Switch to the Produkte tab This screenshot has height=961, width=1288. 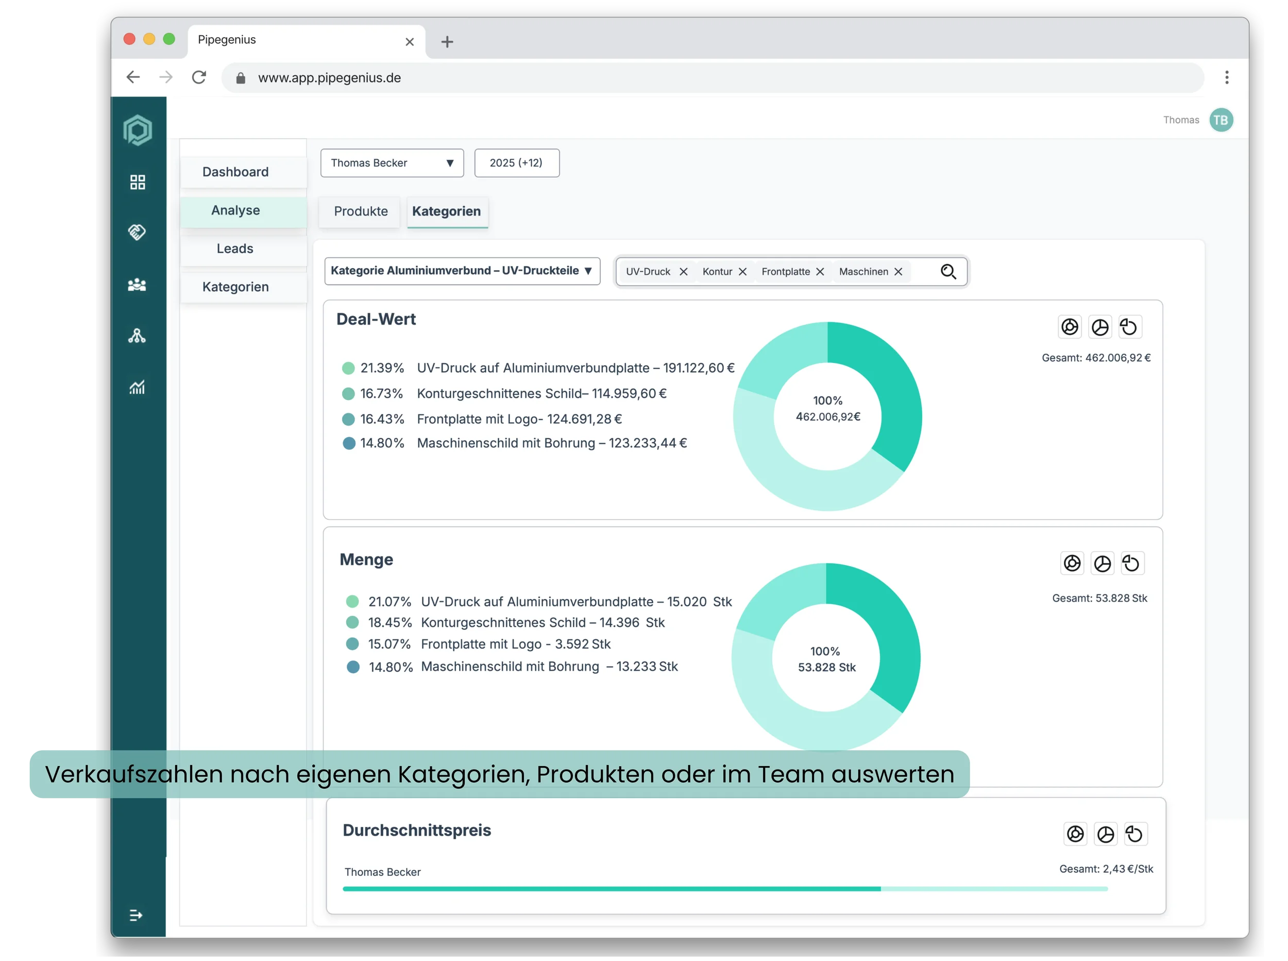coord(360,211)
